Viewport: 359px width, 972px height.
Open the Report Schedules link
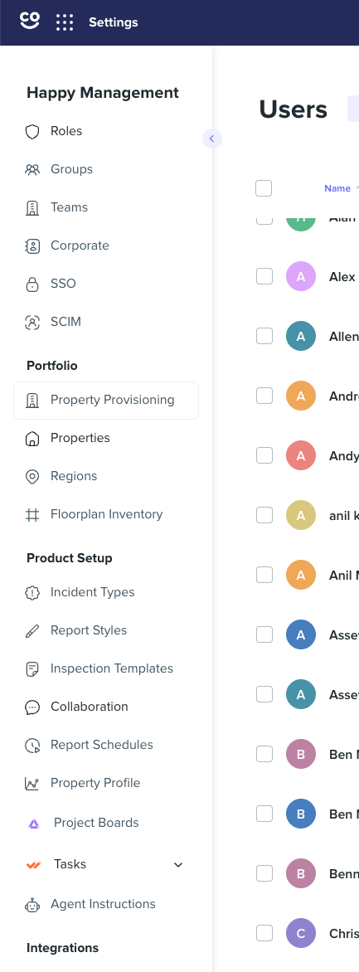pyautogui.click(x=102, y=745)
